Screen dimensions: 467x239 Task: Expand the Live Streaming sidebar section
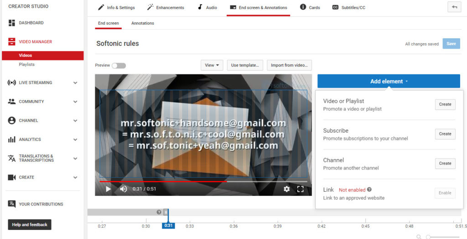coord(75,83)
